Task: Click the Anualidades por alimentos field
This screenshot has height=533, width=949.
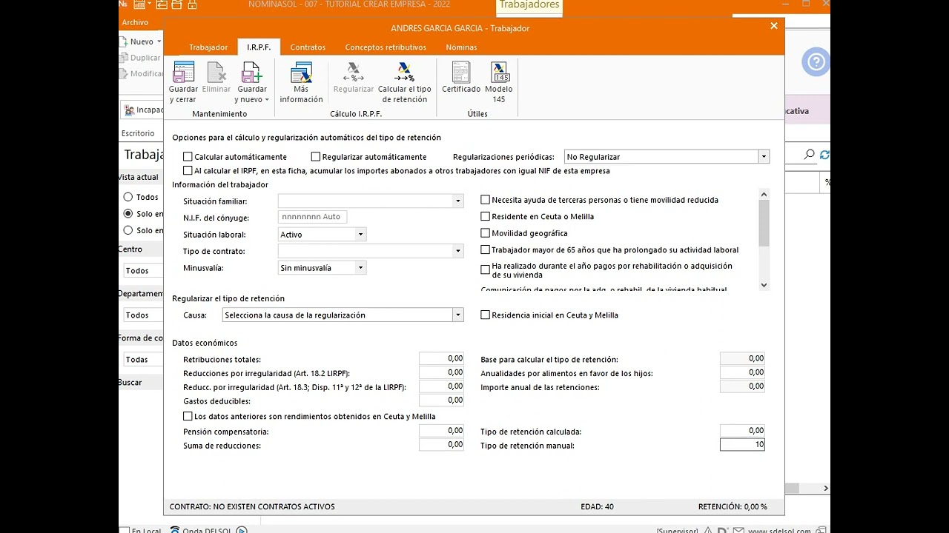Action: coord(742,372)
